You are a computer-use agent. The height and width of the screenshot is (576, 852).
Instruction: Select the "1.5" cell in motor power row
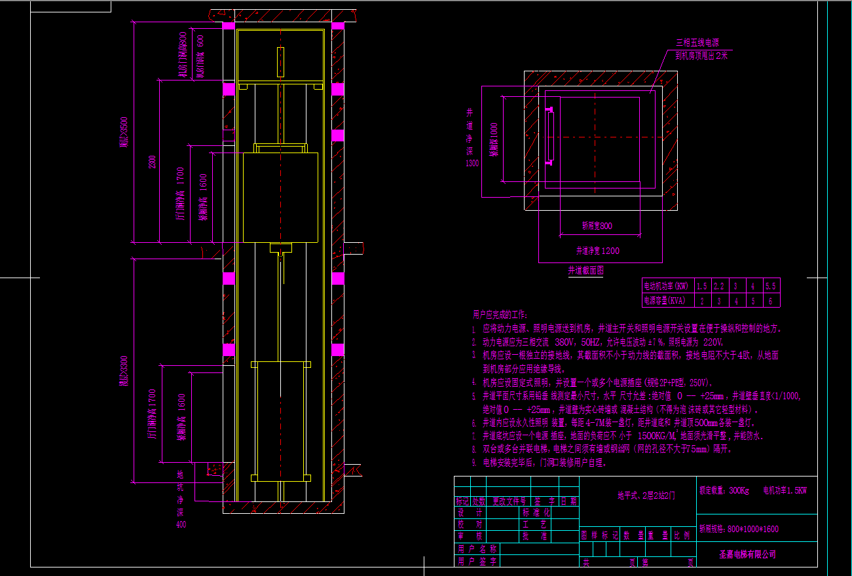pos(701,286)
